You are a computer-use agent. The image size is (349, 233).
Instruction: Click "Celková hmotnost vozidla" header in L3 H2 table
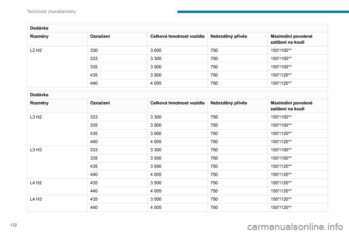click(177, 103)
